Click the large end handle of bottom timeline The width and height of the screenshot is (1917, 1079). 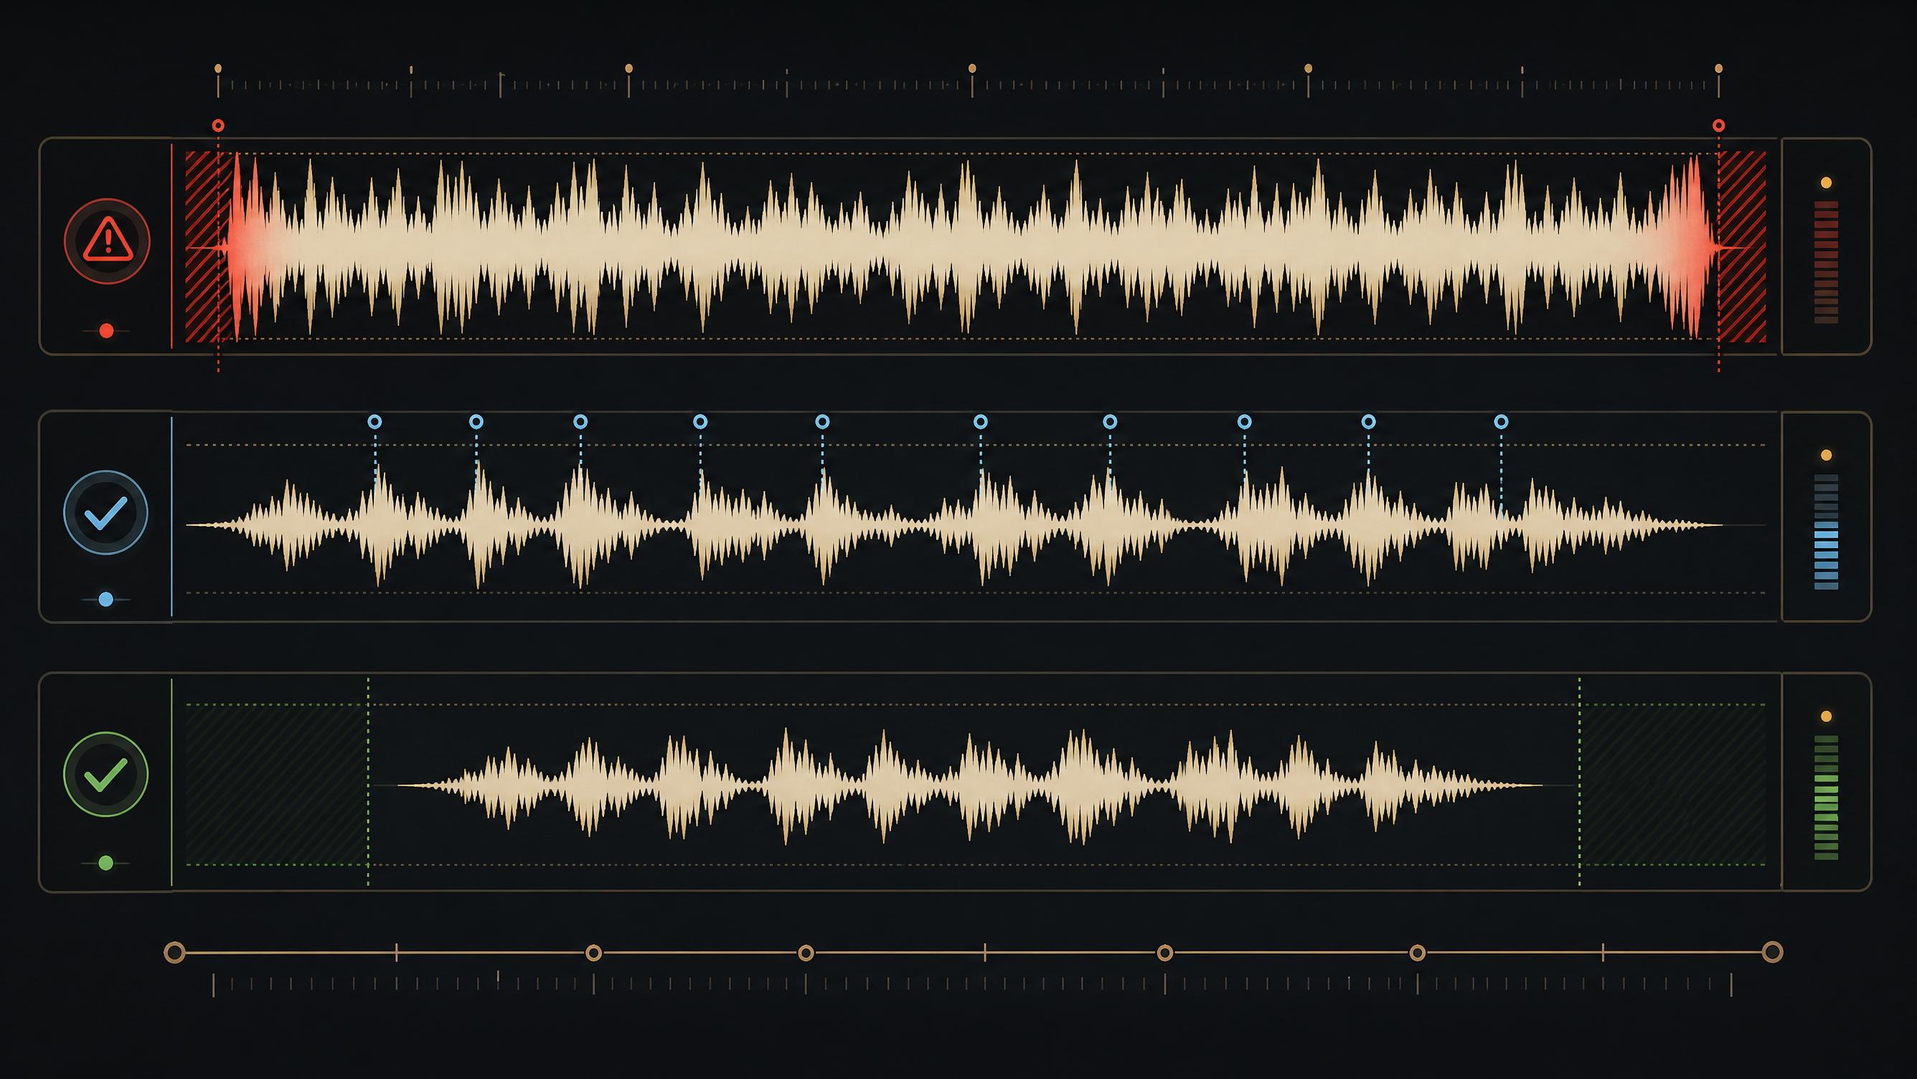pyautogui.click(x=1773, y=952)
